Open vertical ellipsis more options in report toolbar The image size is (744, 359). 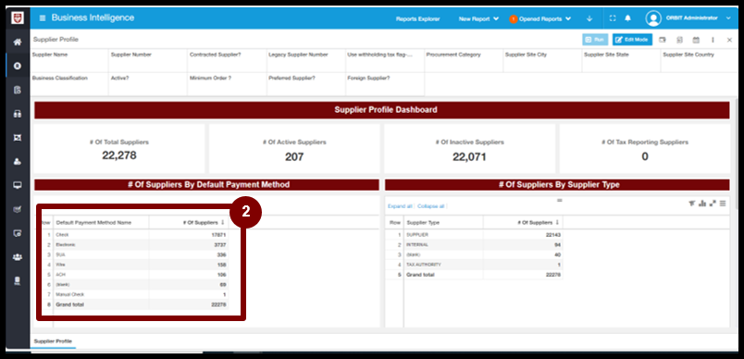tap(713, 40)
